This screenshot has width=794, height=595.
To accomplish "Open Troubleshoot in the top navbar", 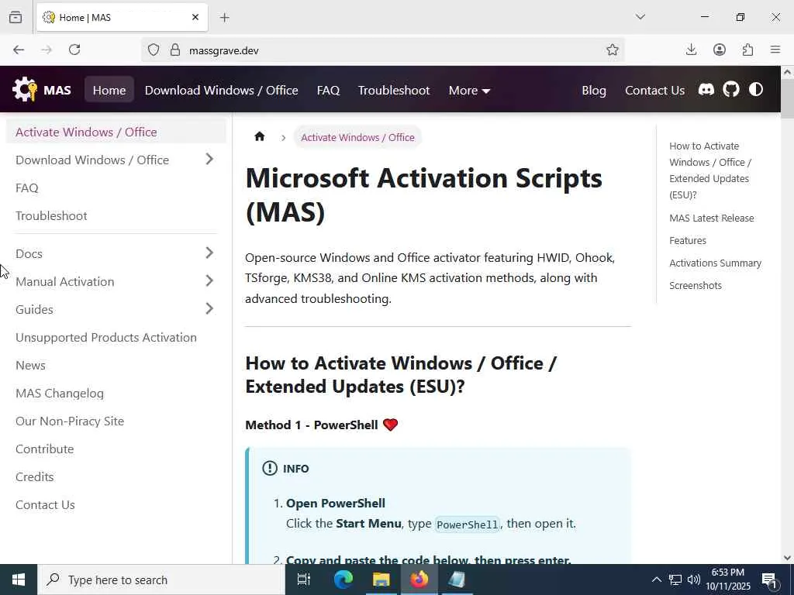I will coord(394,90).
